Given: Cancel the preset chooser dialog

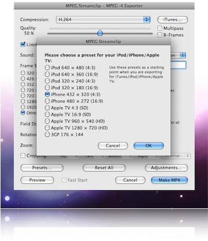Looking at the screenshot, I should [x=113, y=146].
